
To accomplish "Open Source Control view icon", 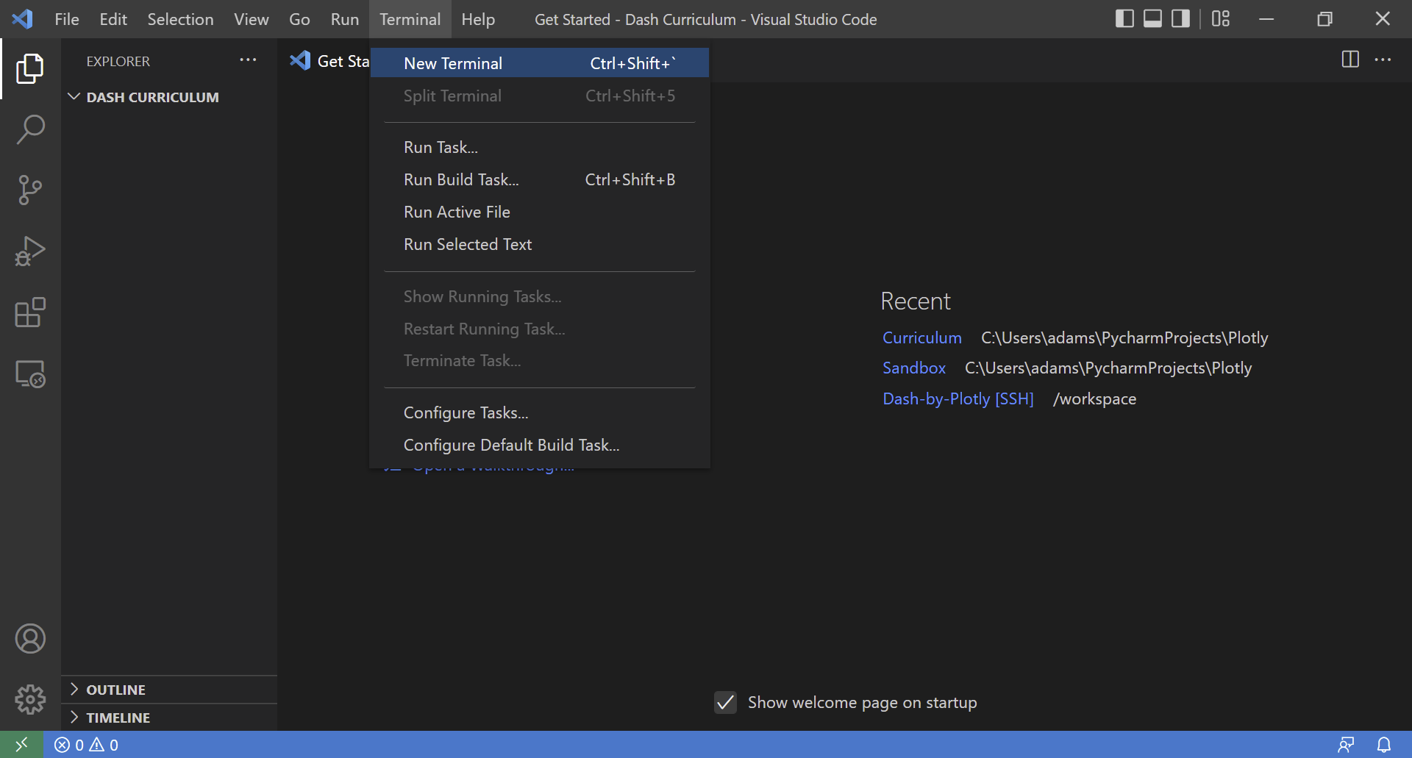I will pos(30,190).
